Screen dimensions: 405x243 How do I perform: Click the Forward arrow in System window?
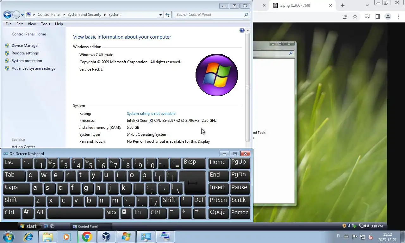tap(16, 15)
